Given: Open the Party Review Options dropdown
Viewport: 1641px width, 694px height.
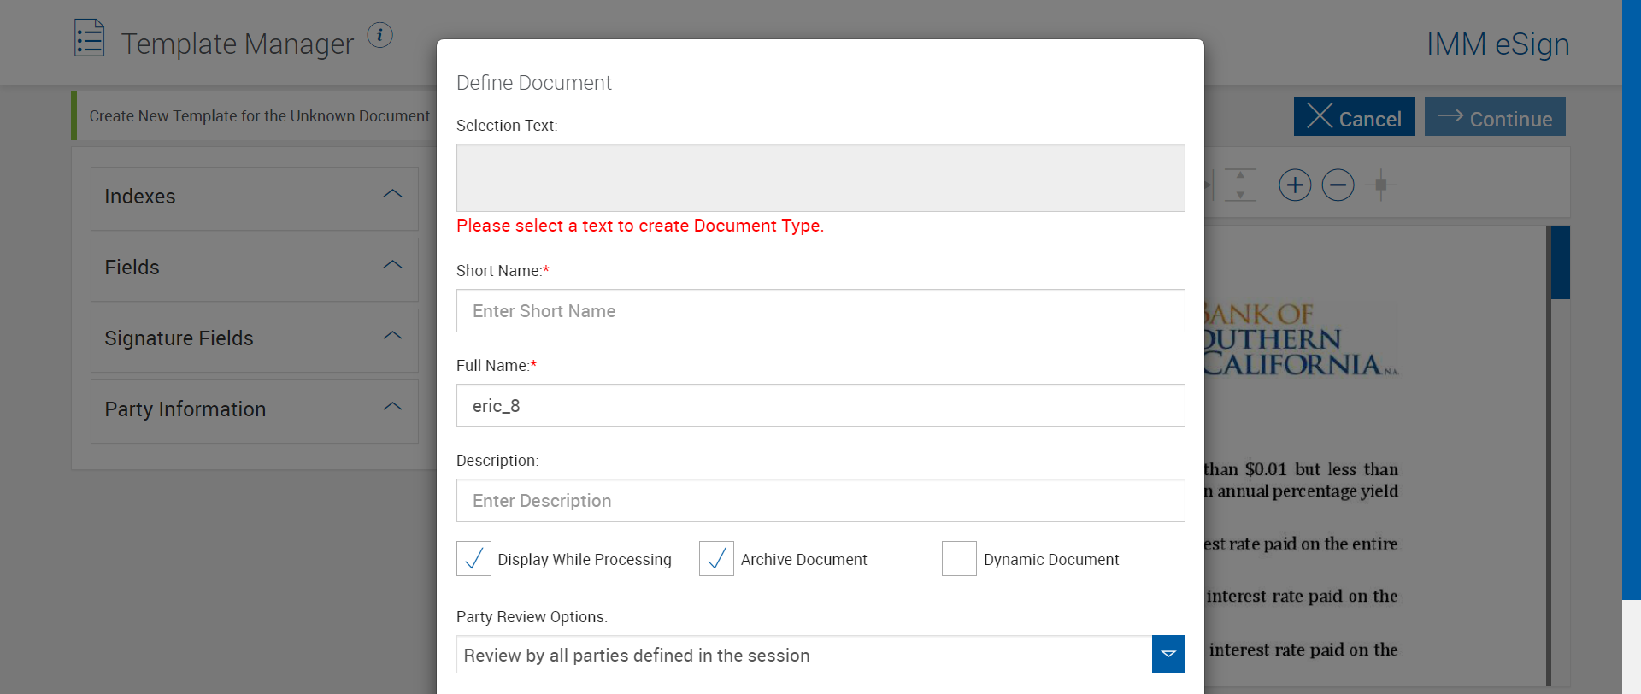Looking at the screenshot, I should click(x=1168, y=655).
